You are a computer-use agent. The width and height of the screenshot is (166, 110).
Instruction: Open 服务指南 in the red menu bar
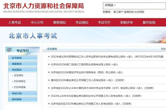click(x=149, y=22)
